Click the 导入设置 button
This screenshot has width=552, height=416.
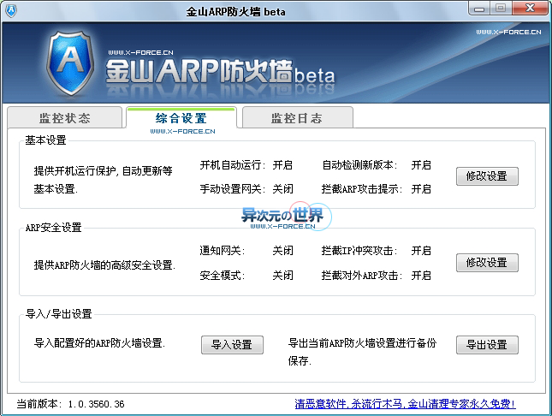tap(232, 344)
